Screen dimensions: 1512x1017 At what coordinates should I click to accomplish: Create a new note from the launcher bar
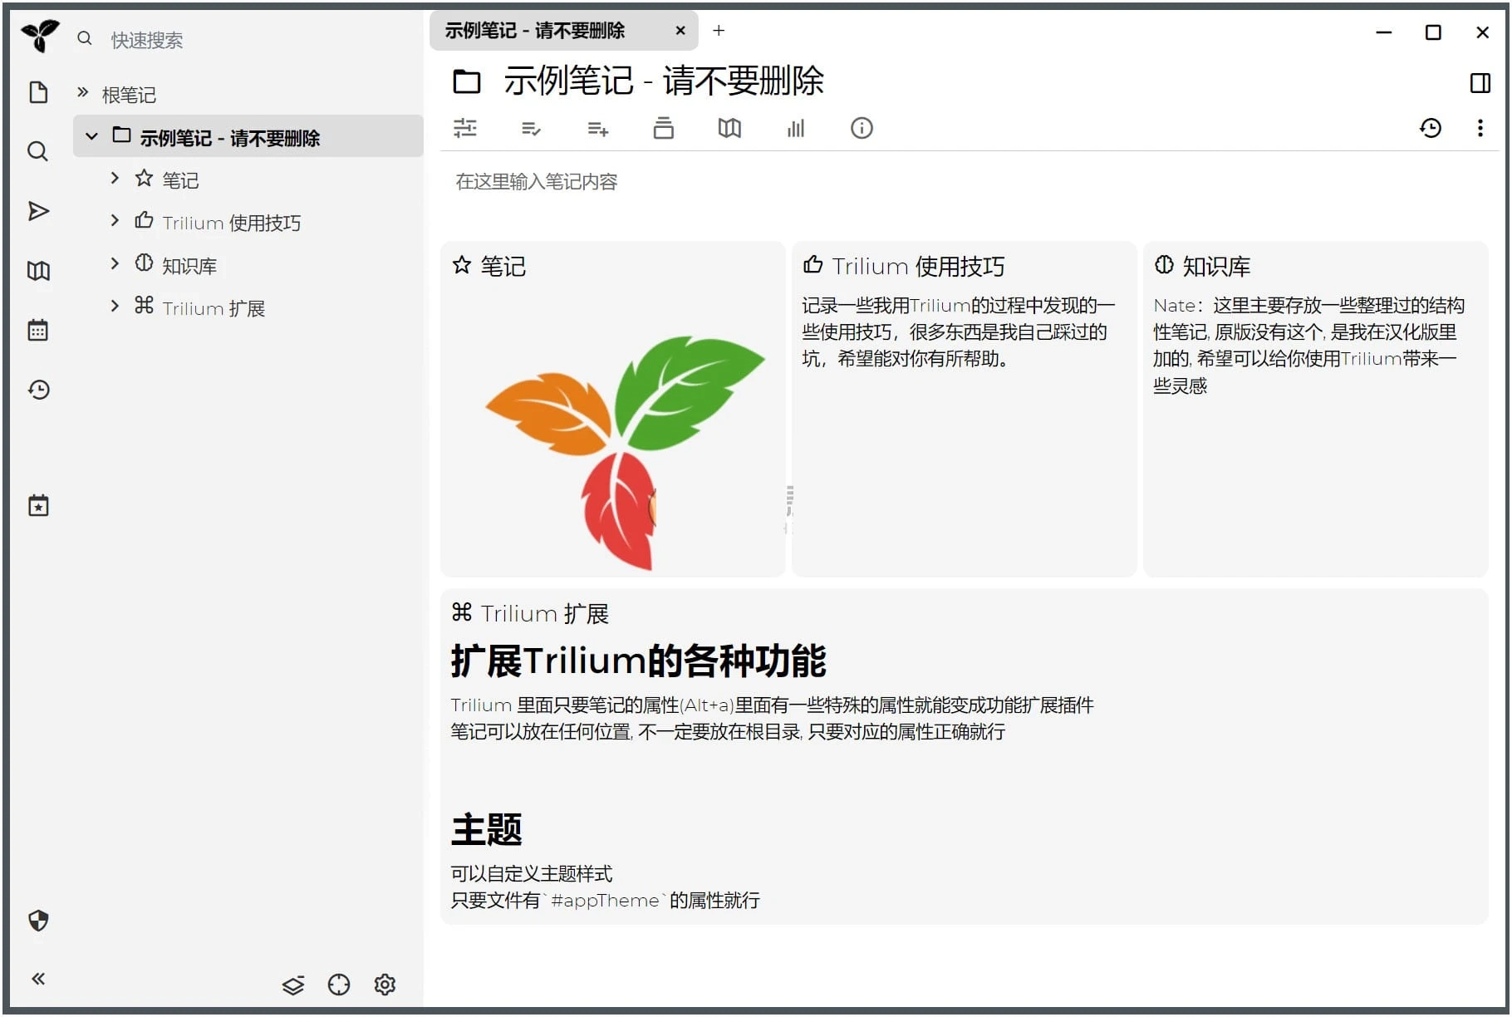pyautogui.click(x=38, y=92)
